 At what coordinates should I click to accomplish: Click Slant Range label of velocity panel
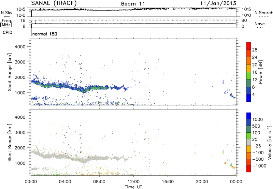(10, 142)
